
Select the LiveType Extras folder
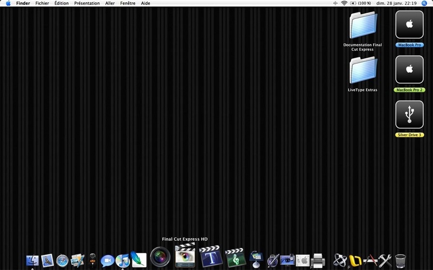[x=363, y=74]
